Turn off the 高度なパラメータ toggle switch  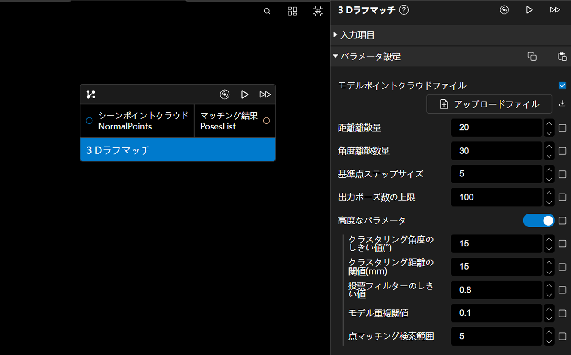pyautogui.click(x=538, y=220)
